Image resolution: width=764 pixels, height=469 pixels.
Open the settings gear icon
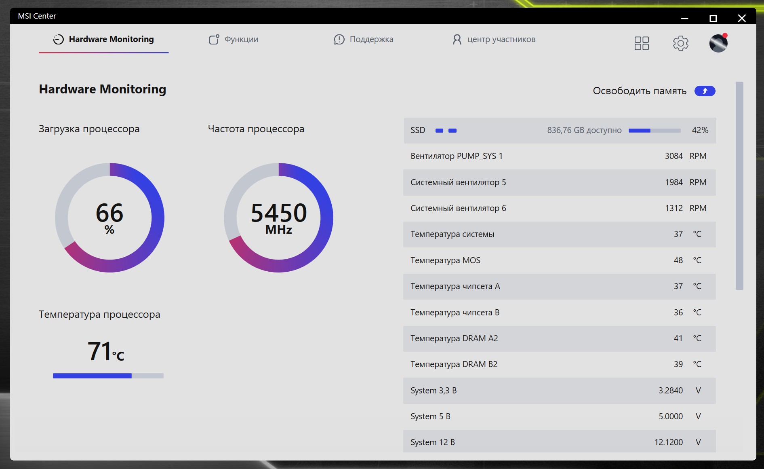(x=681, y=43)
